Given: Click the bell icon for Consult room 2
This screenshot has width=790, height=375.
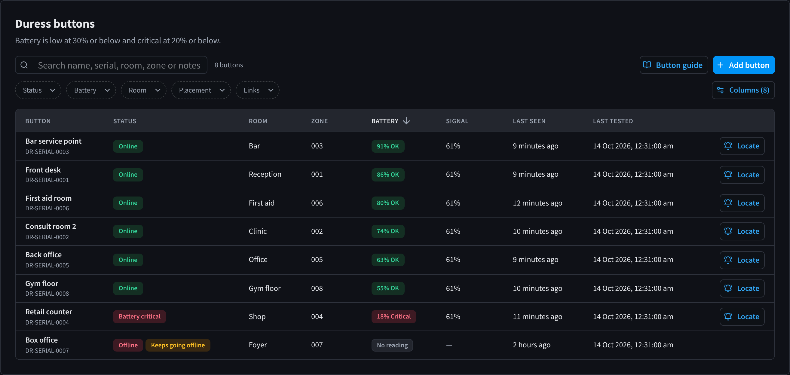Looking at the screenshot, I should point(728,231).
